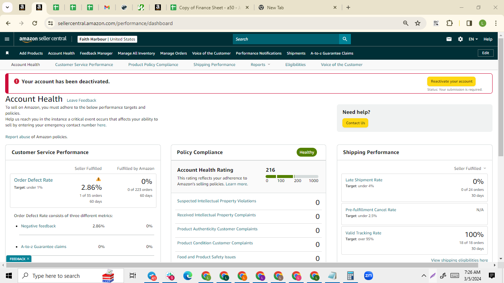Open the Slack app from the taskbar
The image size is (504, 283).
(170, 276)
